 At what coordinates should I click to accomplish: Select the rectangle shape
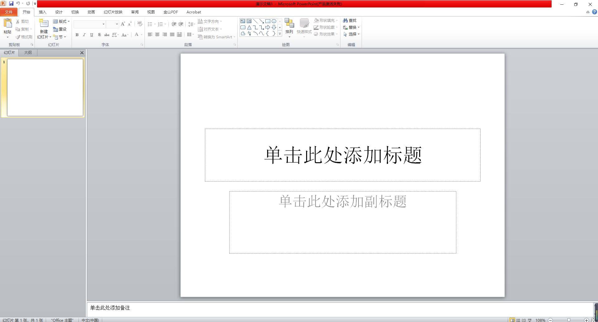tap(268, 21)
